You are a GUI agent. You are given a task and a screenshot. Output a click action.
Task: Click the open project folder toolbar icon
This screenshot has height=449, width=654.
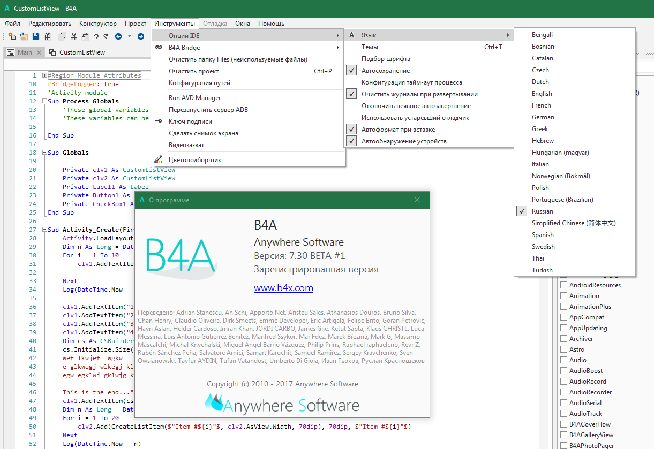(24, 36)
